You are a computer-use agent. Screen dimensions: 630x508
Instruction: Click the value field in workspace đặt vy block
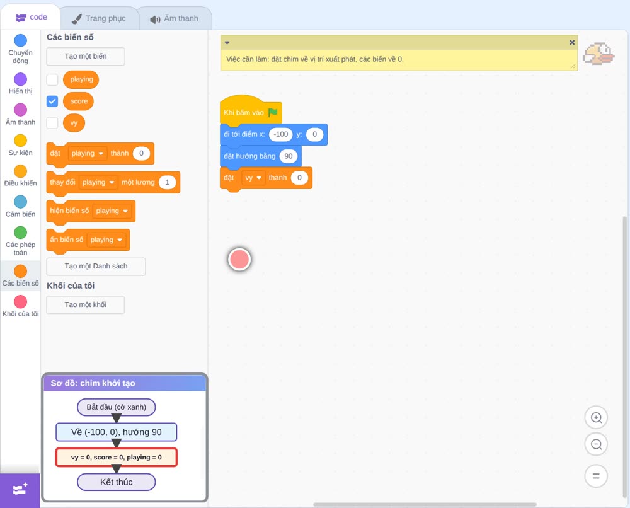(x=299, y=178)
